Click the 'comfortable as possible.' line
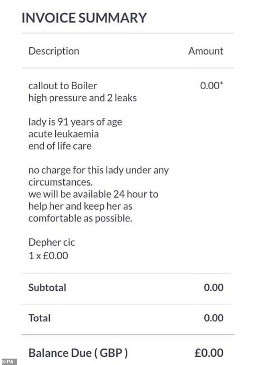254x365 pixels. click(80, 219)
